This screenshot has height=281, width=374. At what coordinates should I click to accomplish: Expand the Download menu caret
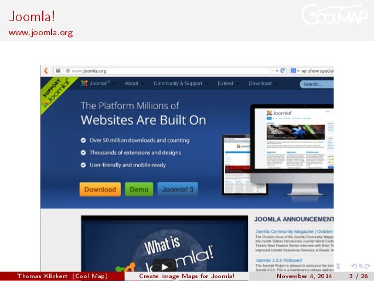click(276, 83)
